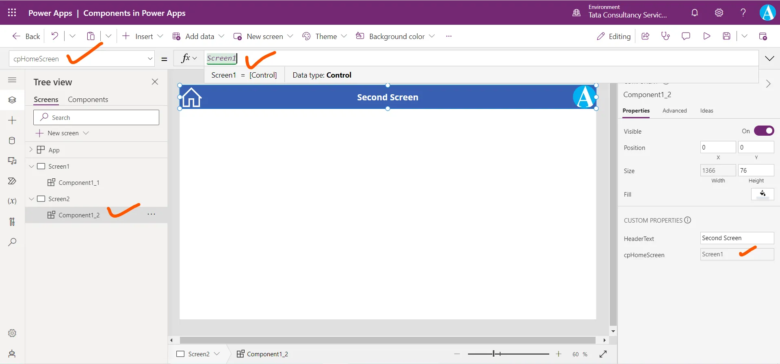
Task: Click the Paste clipboard icon
Action: (91, 36)
